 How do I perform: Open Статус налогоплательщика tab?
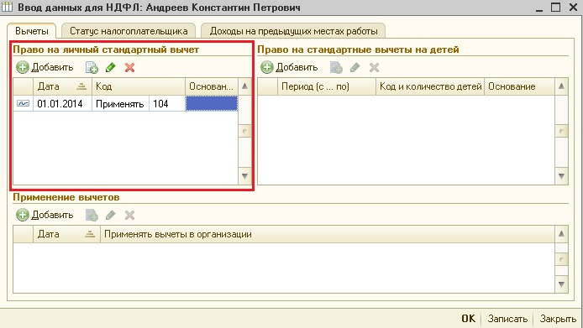pos(129,31)
